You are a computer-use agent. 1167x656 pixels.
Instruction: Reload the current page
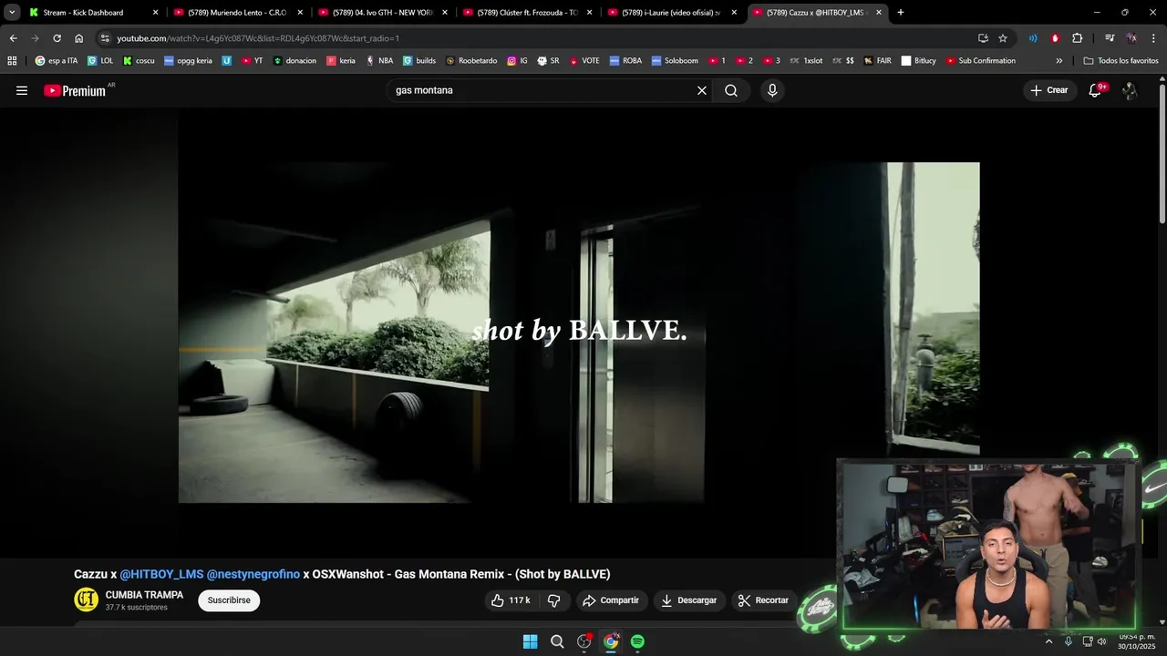pos(57,38)
